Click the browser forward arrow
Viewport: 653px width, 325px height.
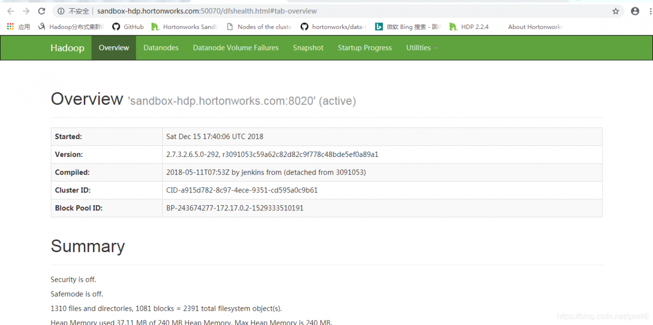[x=26, y=11]
